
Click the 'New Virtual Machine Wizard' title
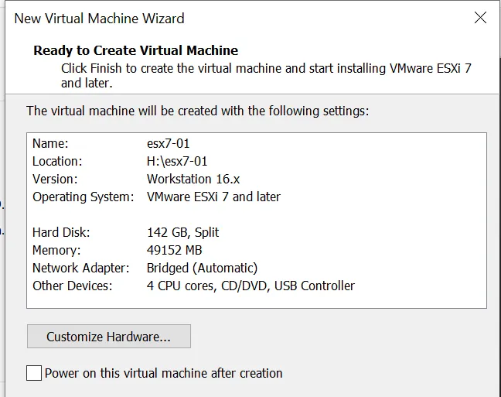[x=100, y=19]
